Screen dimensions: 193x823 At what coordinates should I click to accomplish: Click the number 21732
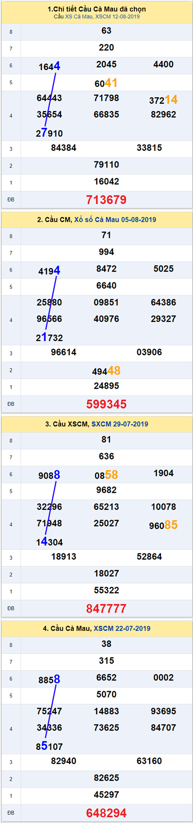tap(49, 338)
